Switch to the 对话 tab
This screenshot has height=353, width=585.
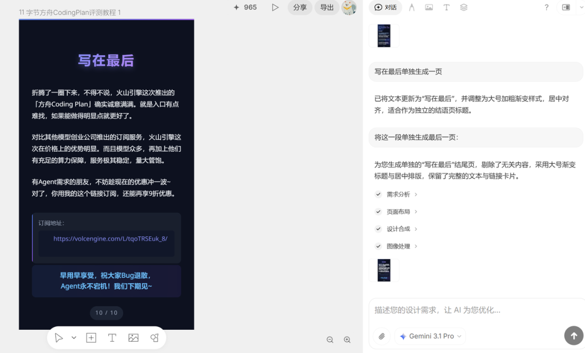385,7
